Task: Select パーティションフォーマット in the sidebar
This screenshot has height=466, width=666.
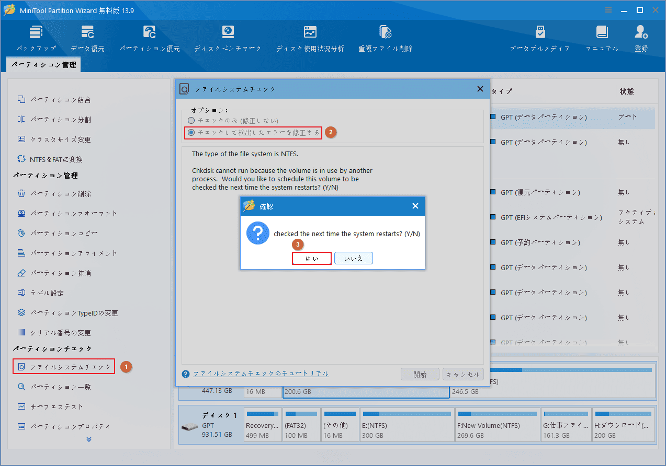Action: tap(67, 213)
